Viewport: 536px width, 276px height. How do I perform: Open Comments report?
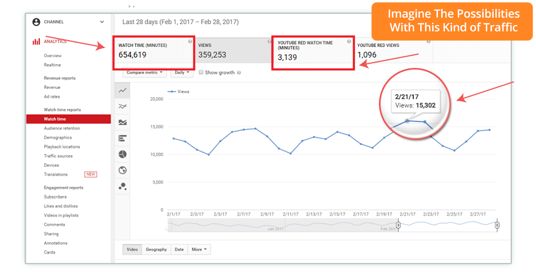click(x=54, y=225)
